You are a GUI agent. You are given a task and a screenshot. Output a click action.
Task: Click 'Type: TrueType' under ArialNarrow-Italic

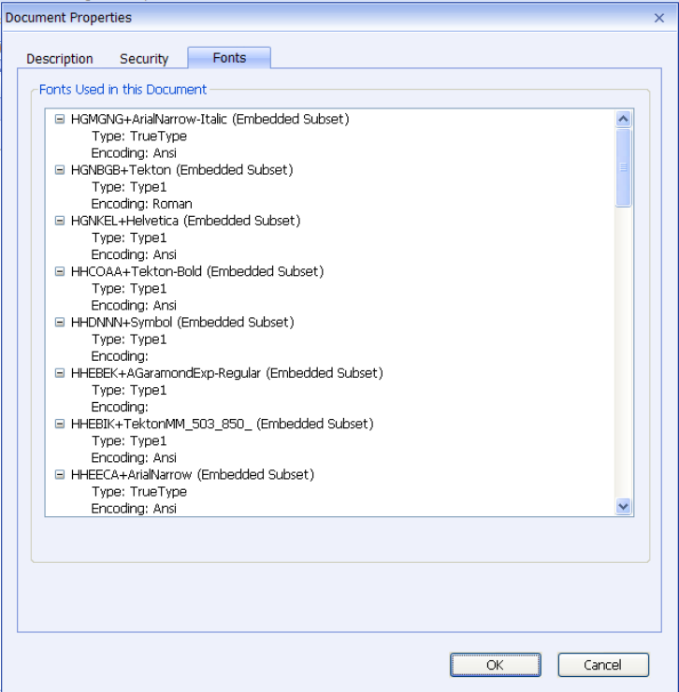pos(139,137)
